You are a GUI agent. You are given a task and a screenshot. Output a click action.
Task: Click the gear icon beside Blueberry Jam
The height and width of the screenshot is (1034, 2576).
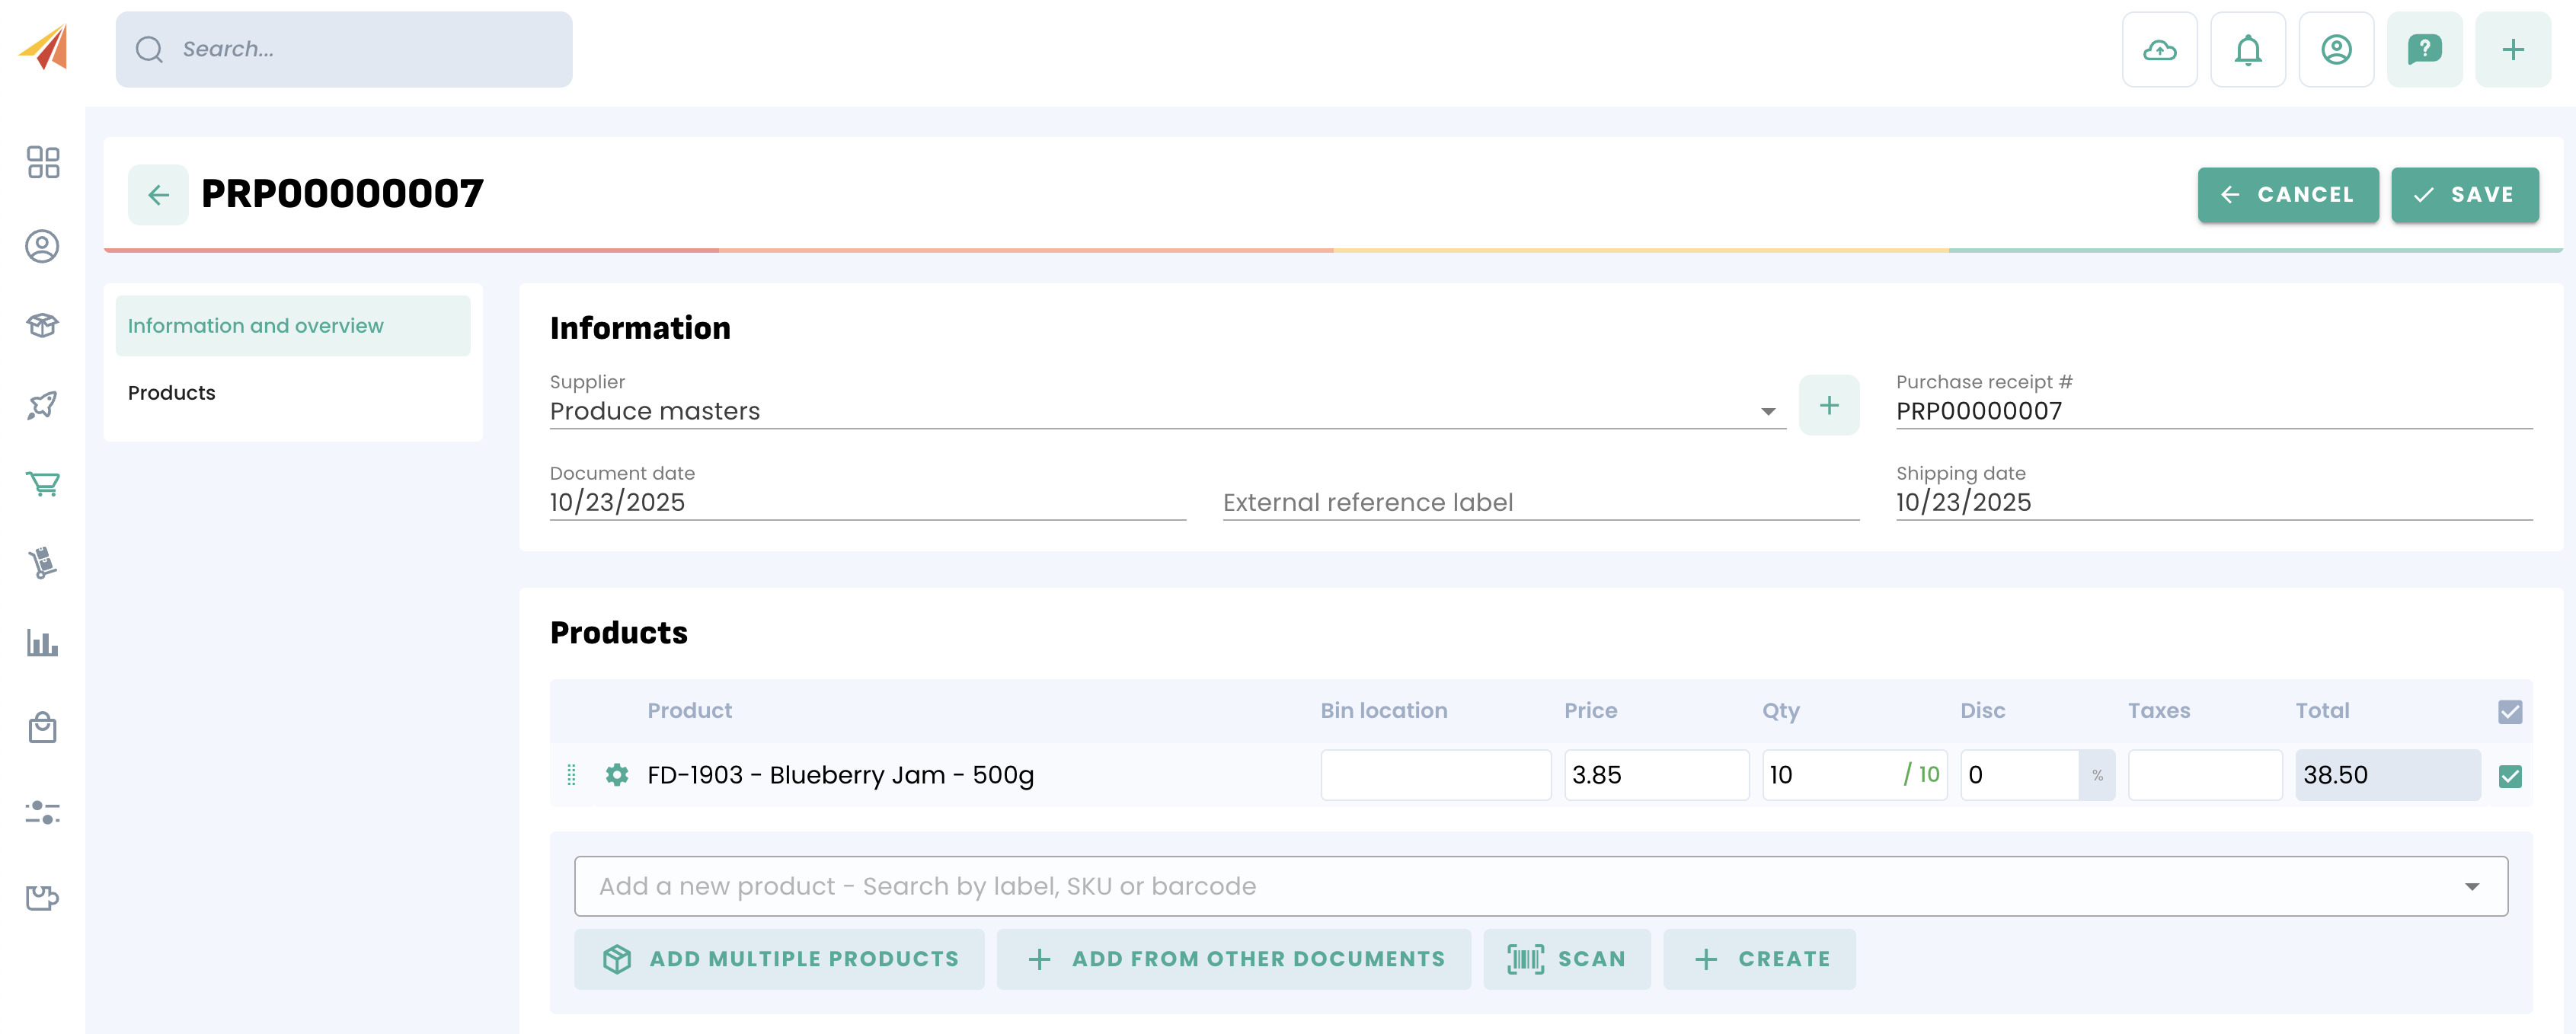617,775
